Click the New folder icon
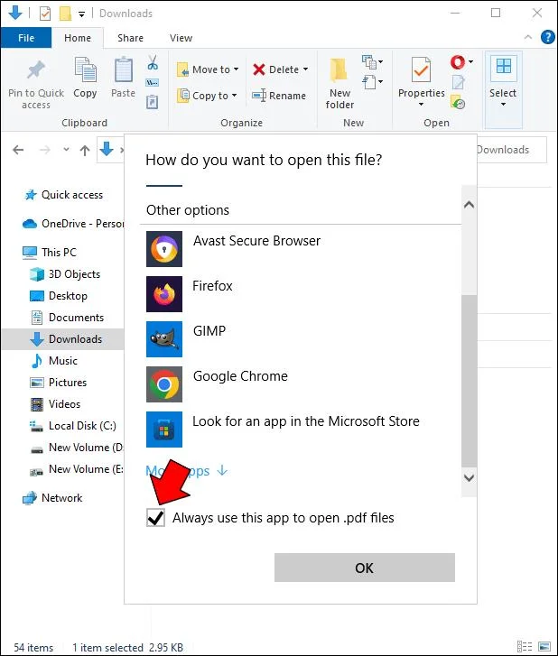 coord(340,71)
